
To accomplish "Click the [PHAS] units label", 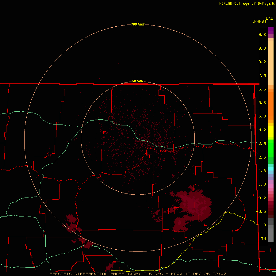I will click(259, 21).
